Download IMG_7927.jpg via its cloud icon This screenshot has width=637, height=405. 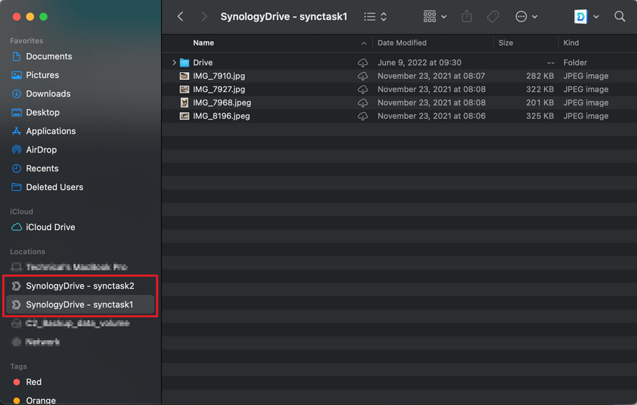click(x=363, y=89)
